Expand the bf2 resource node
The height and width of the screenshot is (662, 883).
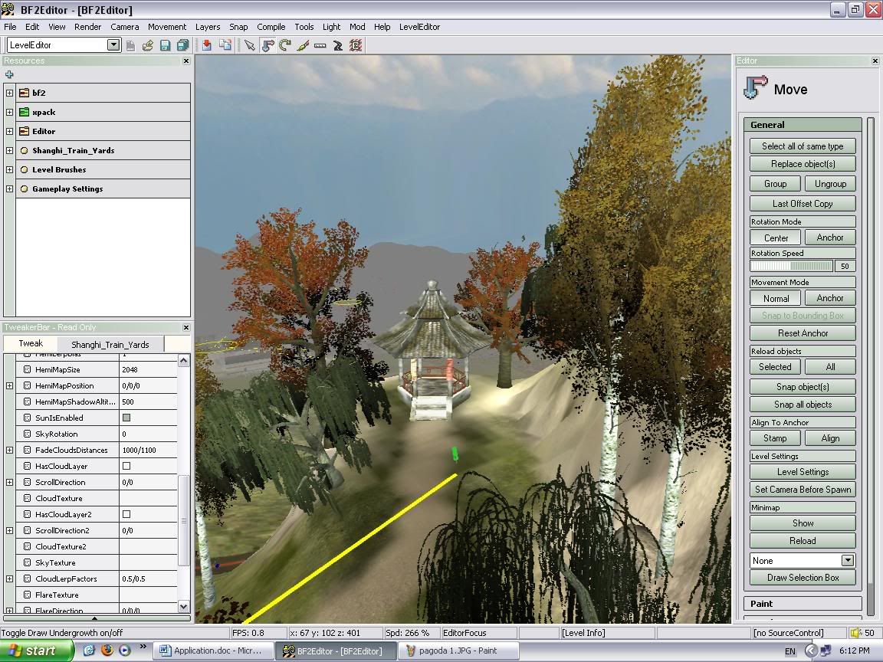9,93
